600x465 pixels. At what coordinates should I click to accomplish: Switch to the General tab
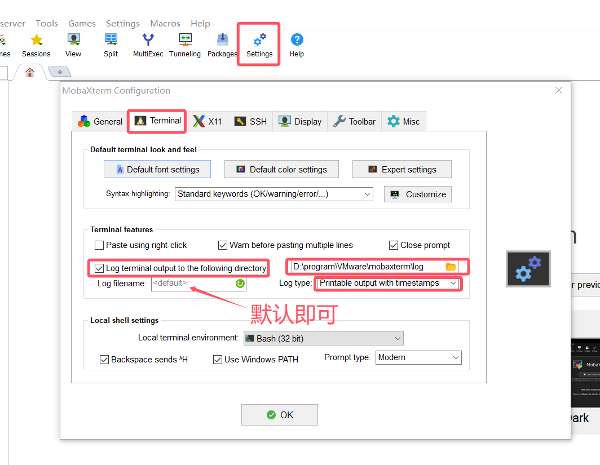tap(100, 122)
